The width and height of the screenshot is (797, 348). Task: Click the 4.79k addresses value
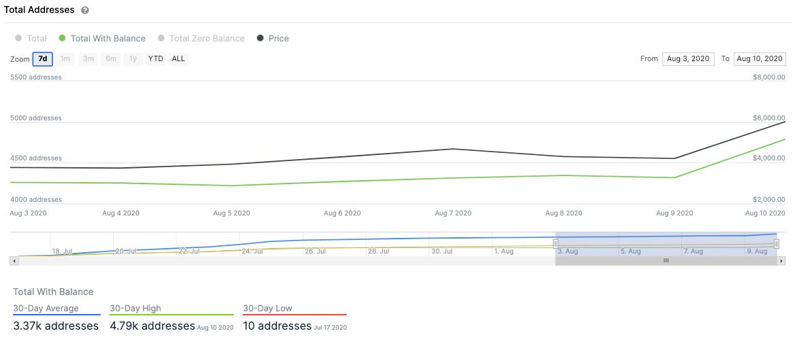[x=152, y=326]
